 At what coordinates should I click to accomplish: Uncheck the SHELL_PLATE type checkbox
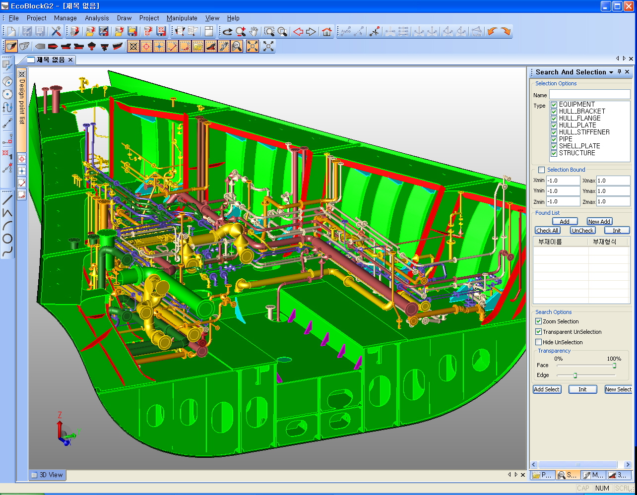554,146
